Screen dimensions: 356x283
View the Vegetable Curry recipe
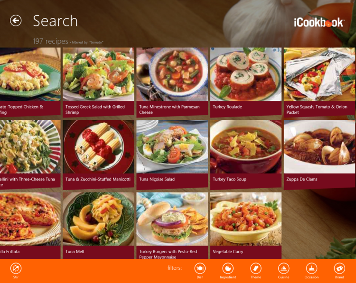pyautogui.click(x=246, y=225)
